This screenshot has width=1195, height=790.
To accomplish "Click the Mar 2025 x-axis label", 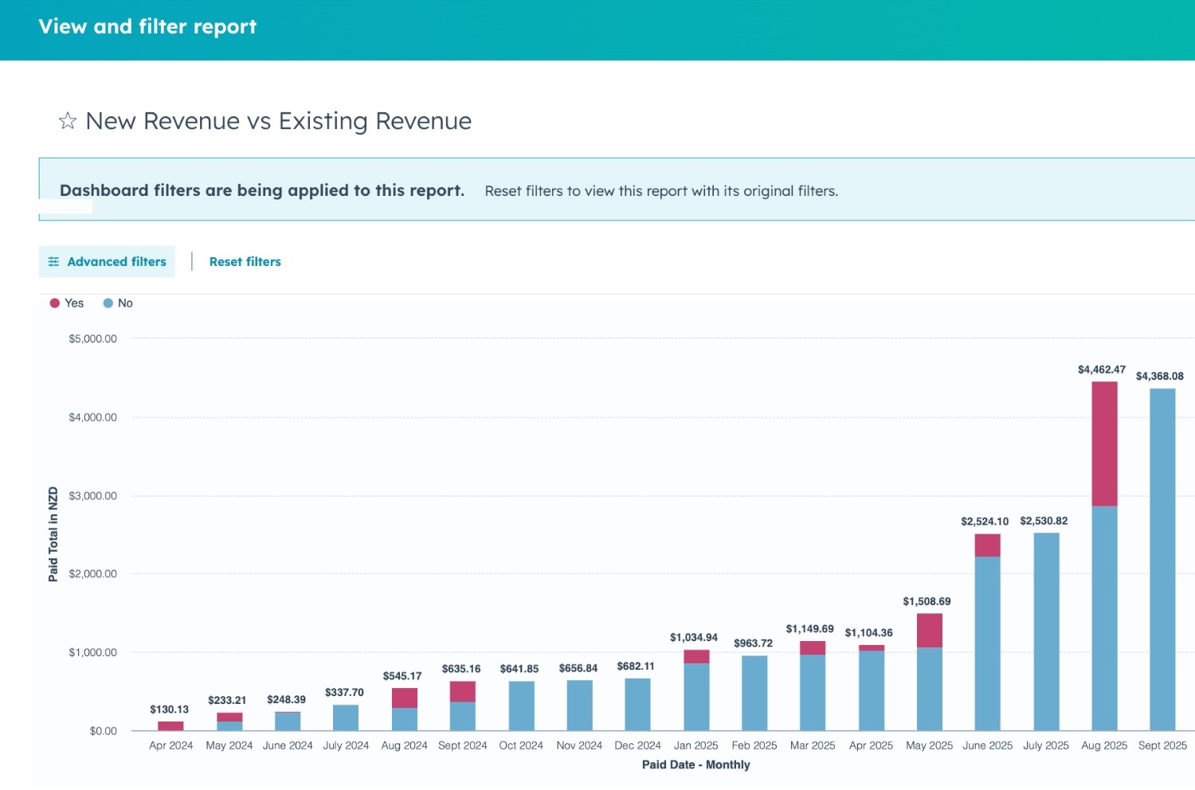I will (x=812, y=745).
